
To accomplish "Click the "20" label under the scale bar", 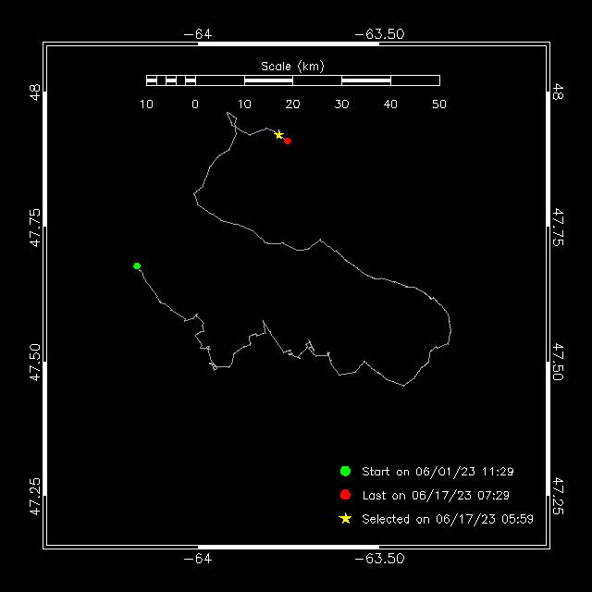I will [292, 105].
